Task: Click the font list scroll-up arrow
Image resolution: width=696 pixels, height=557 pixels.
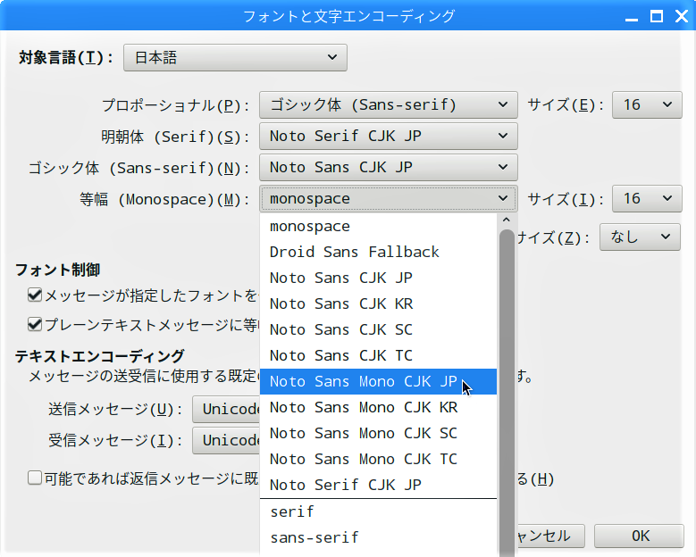Action: click(506, 220)
